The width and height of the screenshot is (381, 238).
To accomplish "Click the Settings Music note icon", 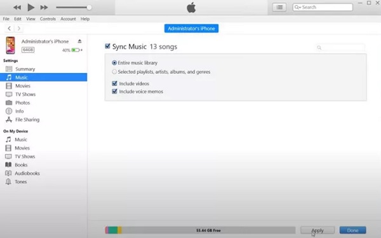I will 9,77.
